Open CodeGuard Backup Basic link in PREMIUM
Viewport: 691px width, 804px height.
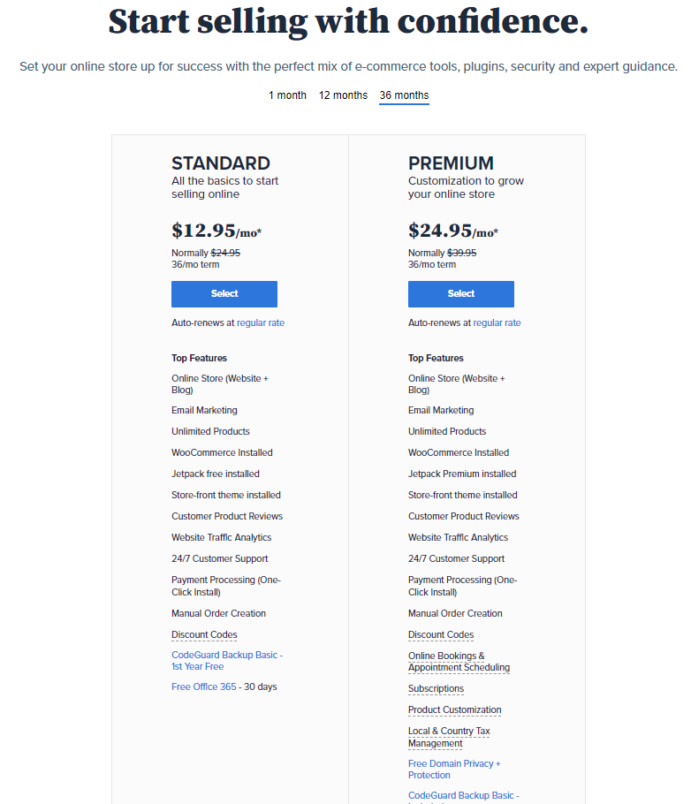(x=463, y=794)
